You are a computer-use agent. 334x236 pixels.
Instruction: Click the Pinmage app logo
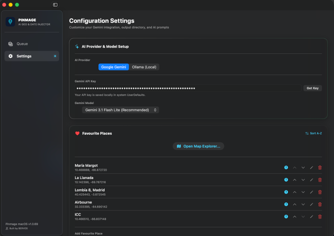coord(10,22)
